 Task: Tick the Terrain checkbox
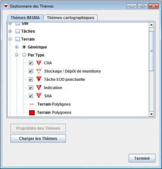(17, 39)
